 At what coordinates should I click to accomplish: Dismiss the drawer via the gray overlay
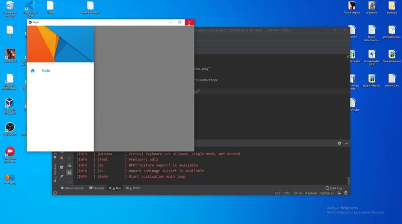click(x=144, y=89)
